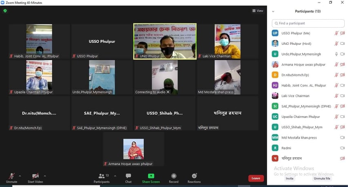Click the Find a participant search field
The image size is (348, 187).
[309, 23]
